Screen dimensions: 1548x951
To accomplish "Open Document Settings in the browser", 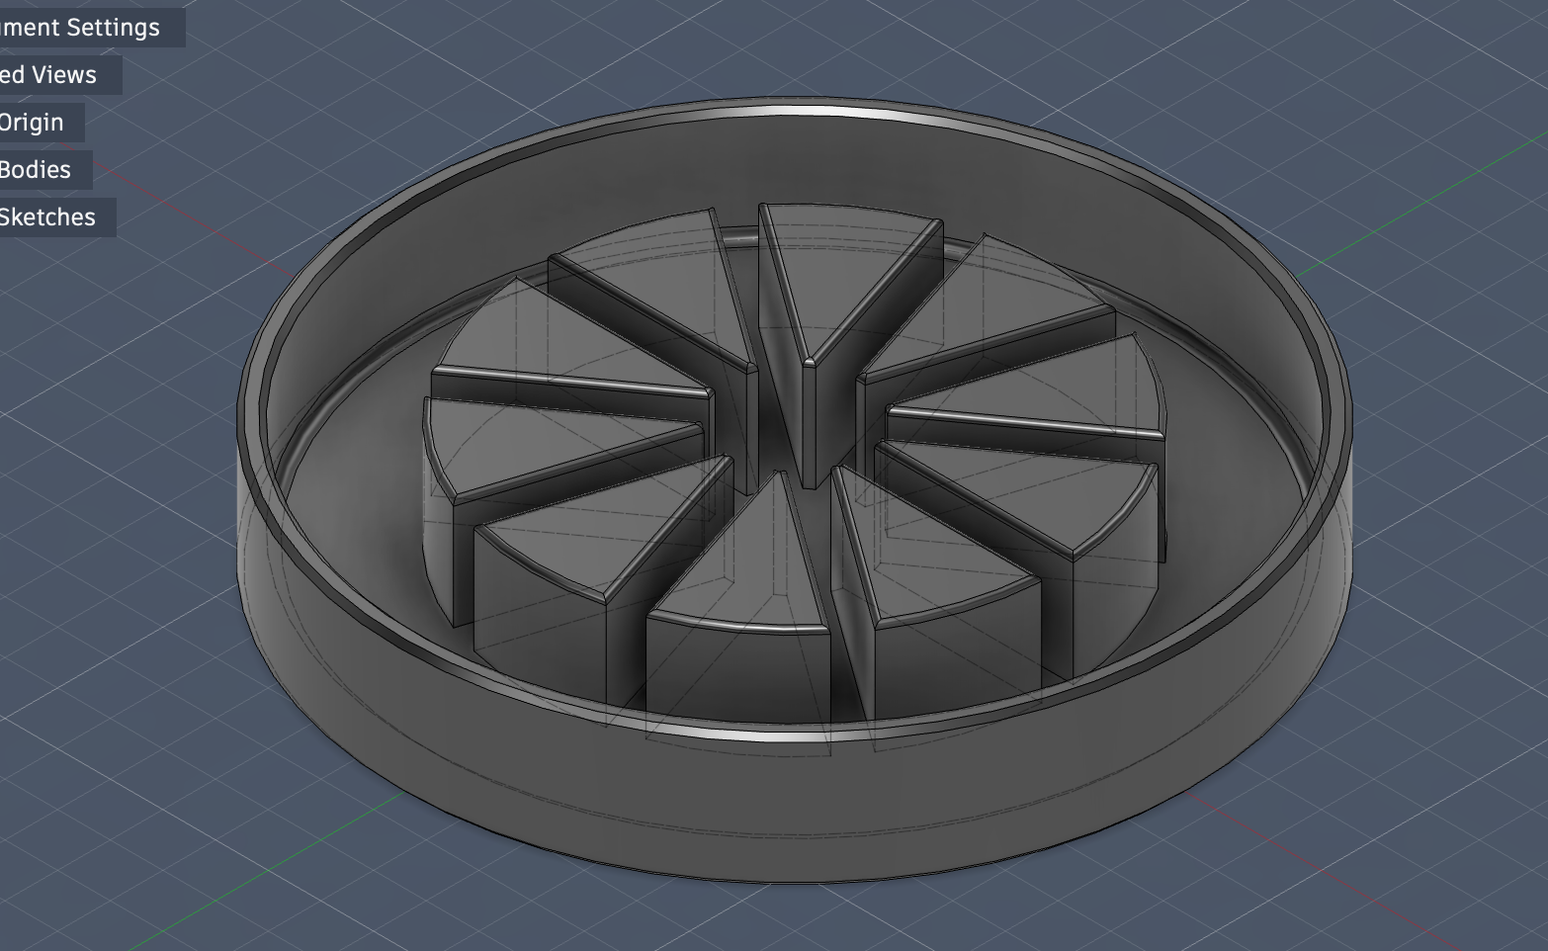I will coord(79,27).
